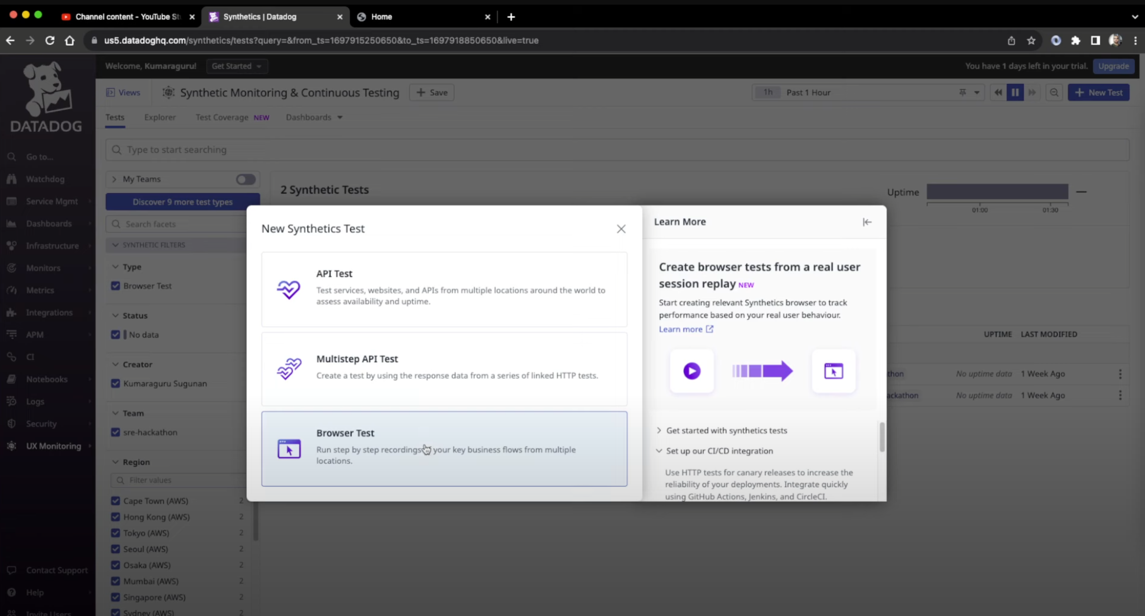
Task: Uncheck the No data status filter
Action: [116, 334]
